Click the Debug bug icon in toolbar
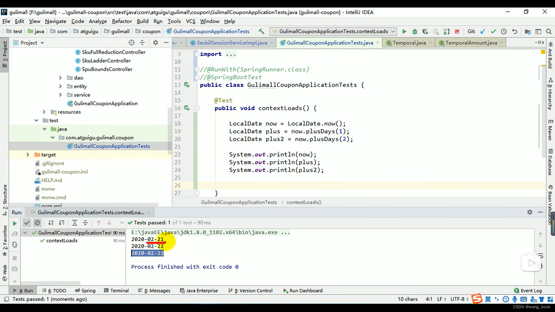 coord(415,31)
